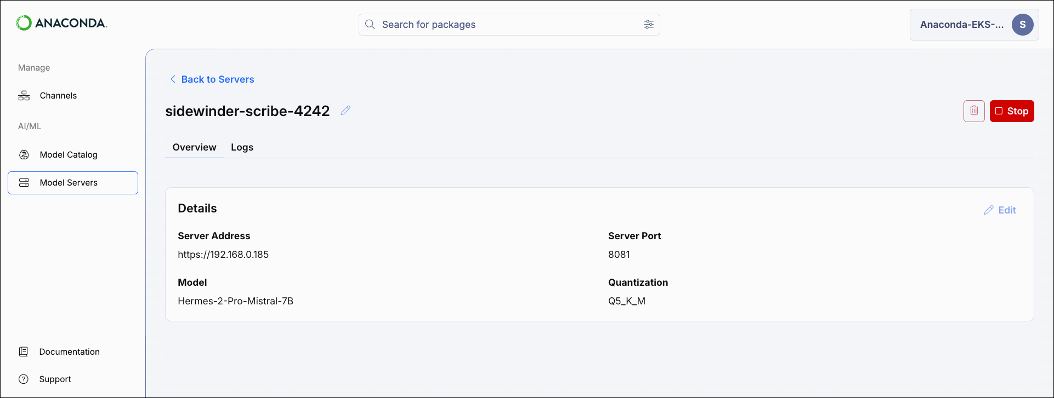1054x398 pixels.
Task: Click the Search for packages field
Action: (494, 24)
